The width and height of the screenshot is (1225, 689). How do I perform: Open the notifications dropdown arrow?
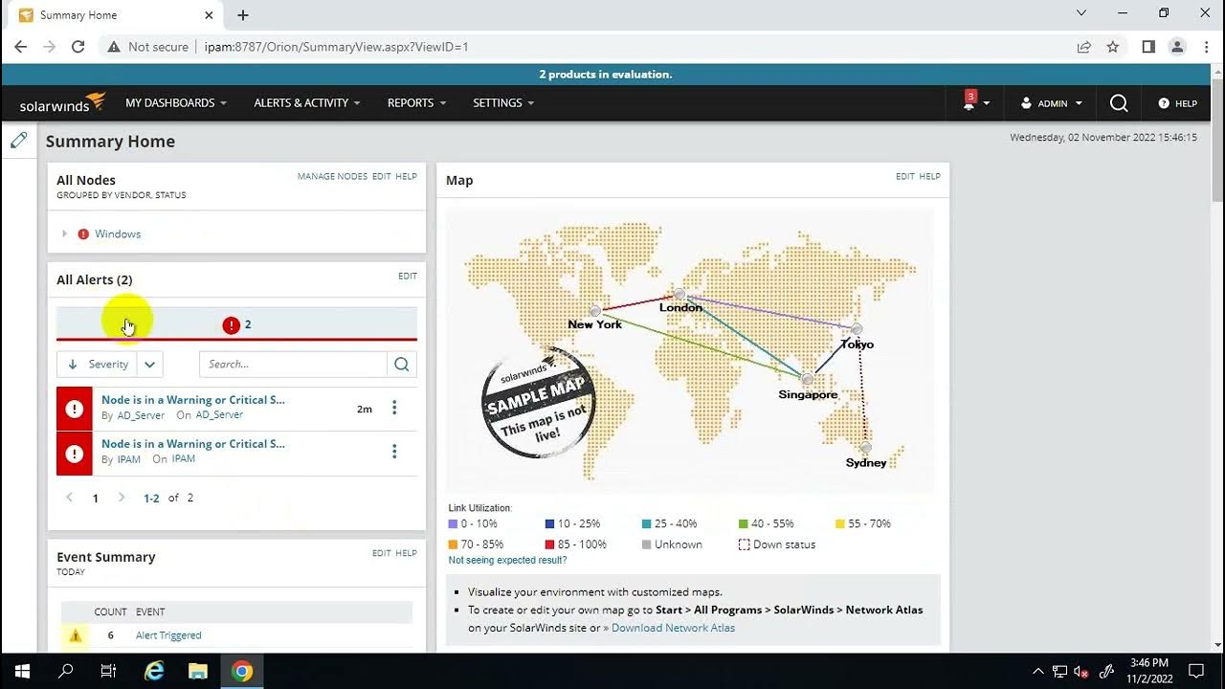pyautogui.click(x=987, y=103)
